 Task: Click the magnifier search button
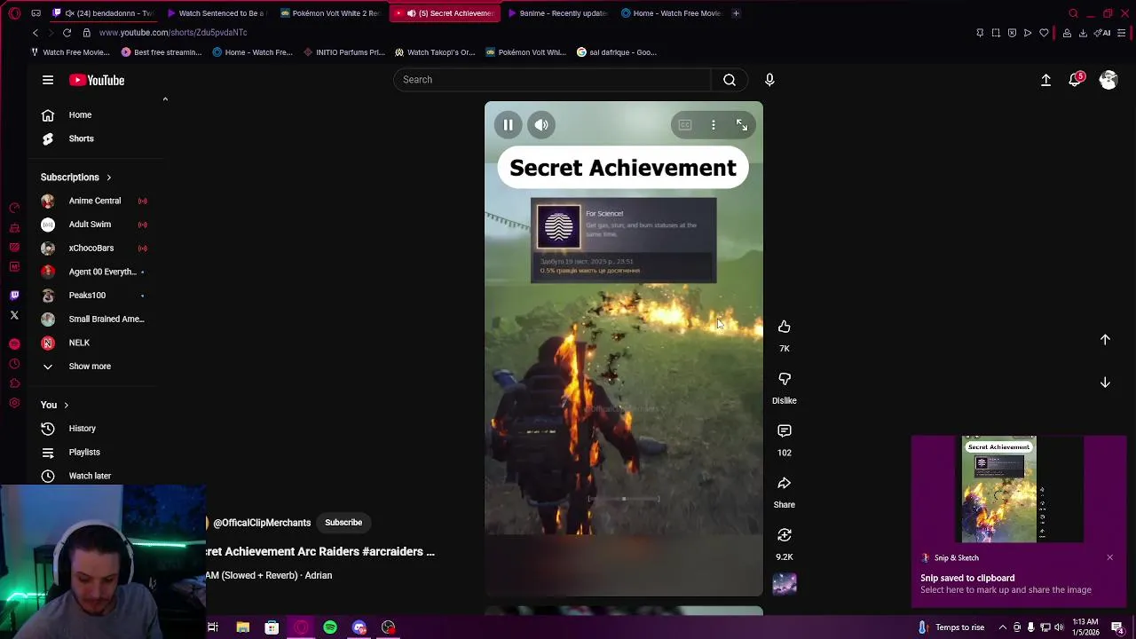click(730, 80)
